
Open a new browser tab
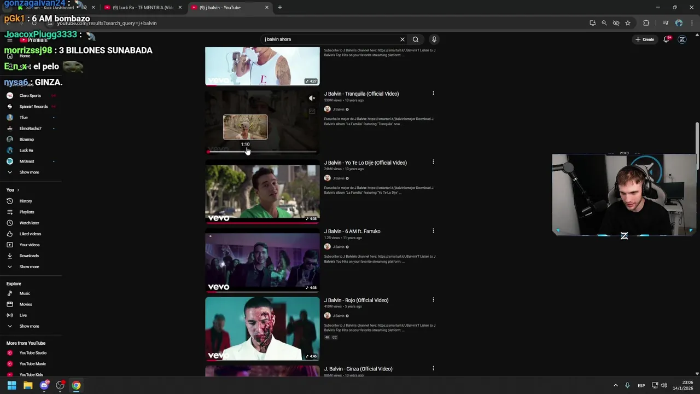point(280,8)
